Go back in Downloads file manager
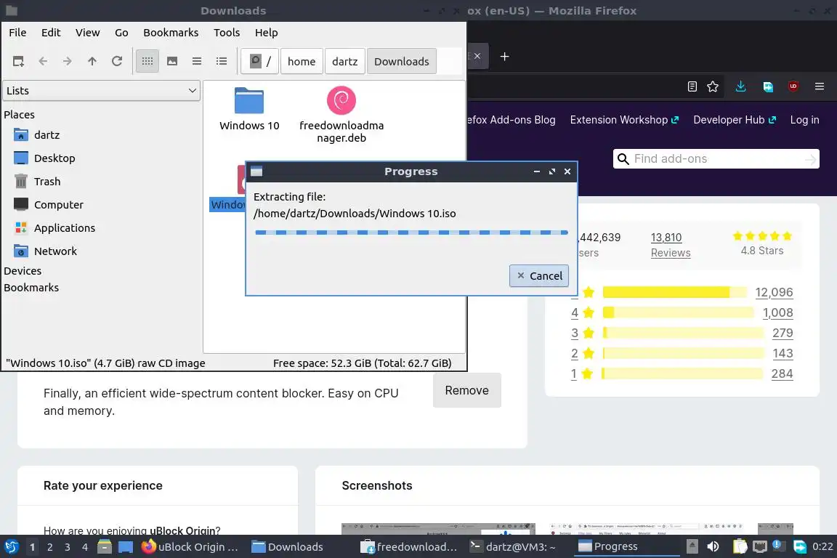The image size is (837, 558). 43,62
